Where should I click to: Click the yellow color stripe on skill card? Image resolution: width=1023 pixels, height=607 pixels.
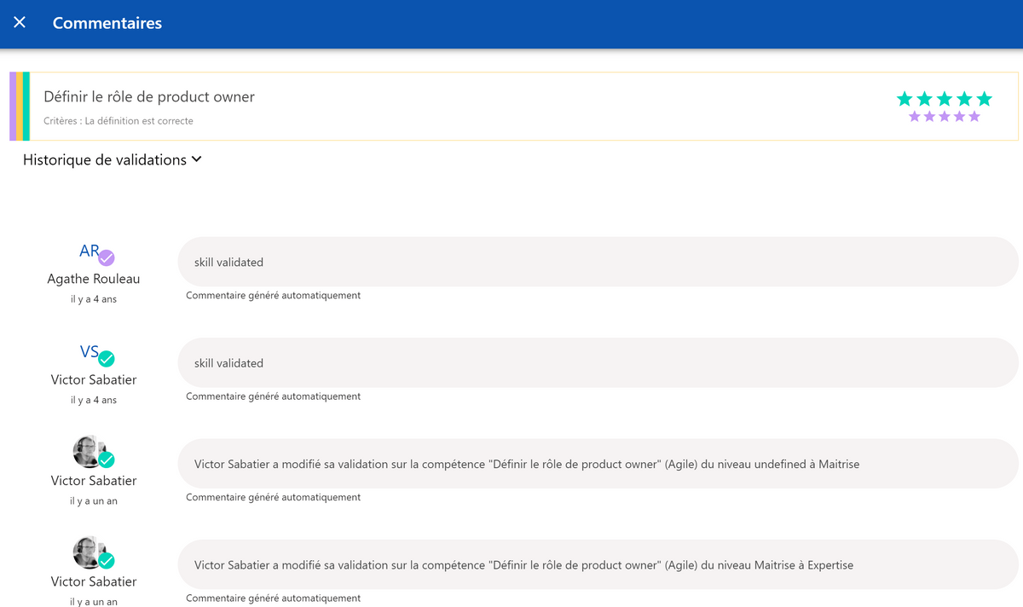(x=20, y=107)
